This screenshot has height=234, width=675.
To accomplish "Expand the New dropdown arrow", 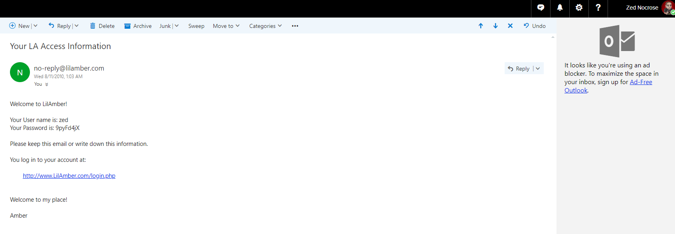I will [36, 26].
